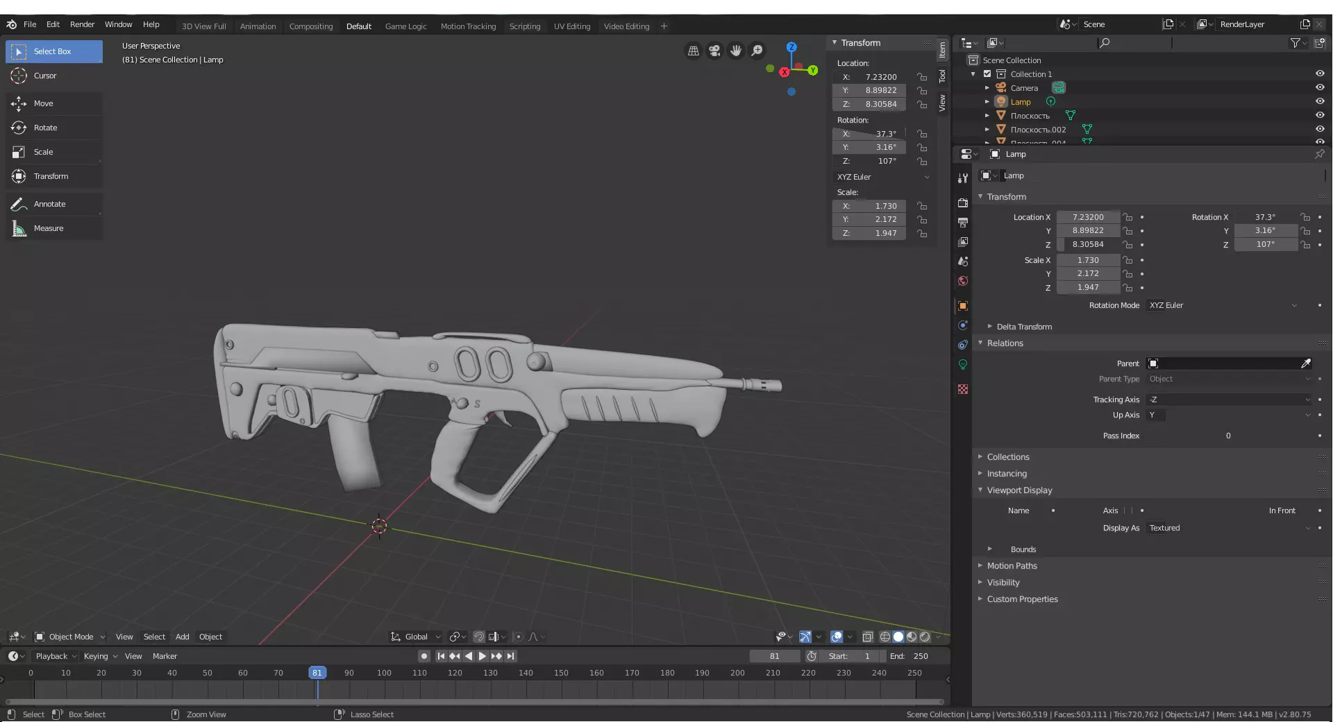The width and height of the screenshot is (1333, 722).
Task: Click the pan view hand icon
Action: click(736, 51)
